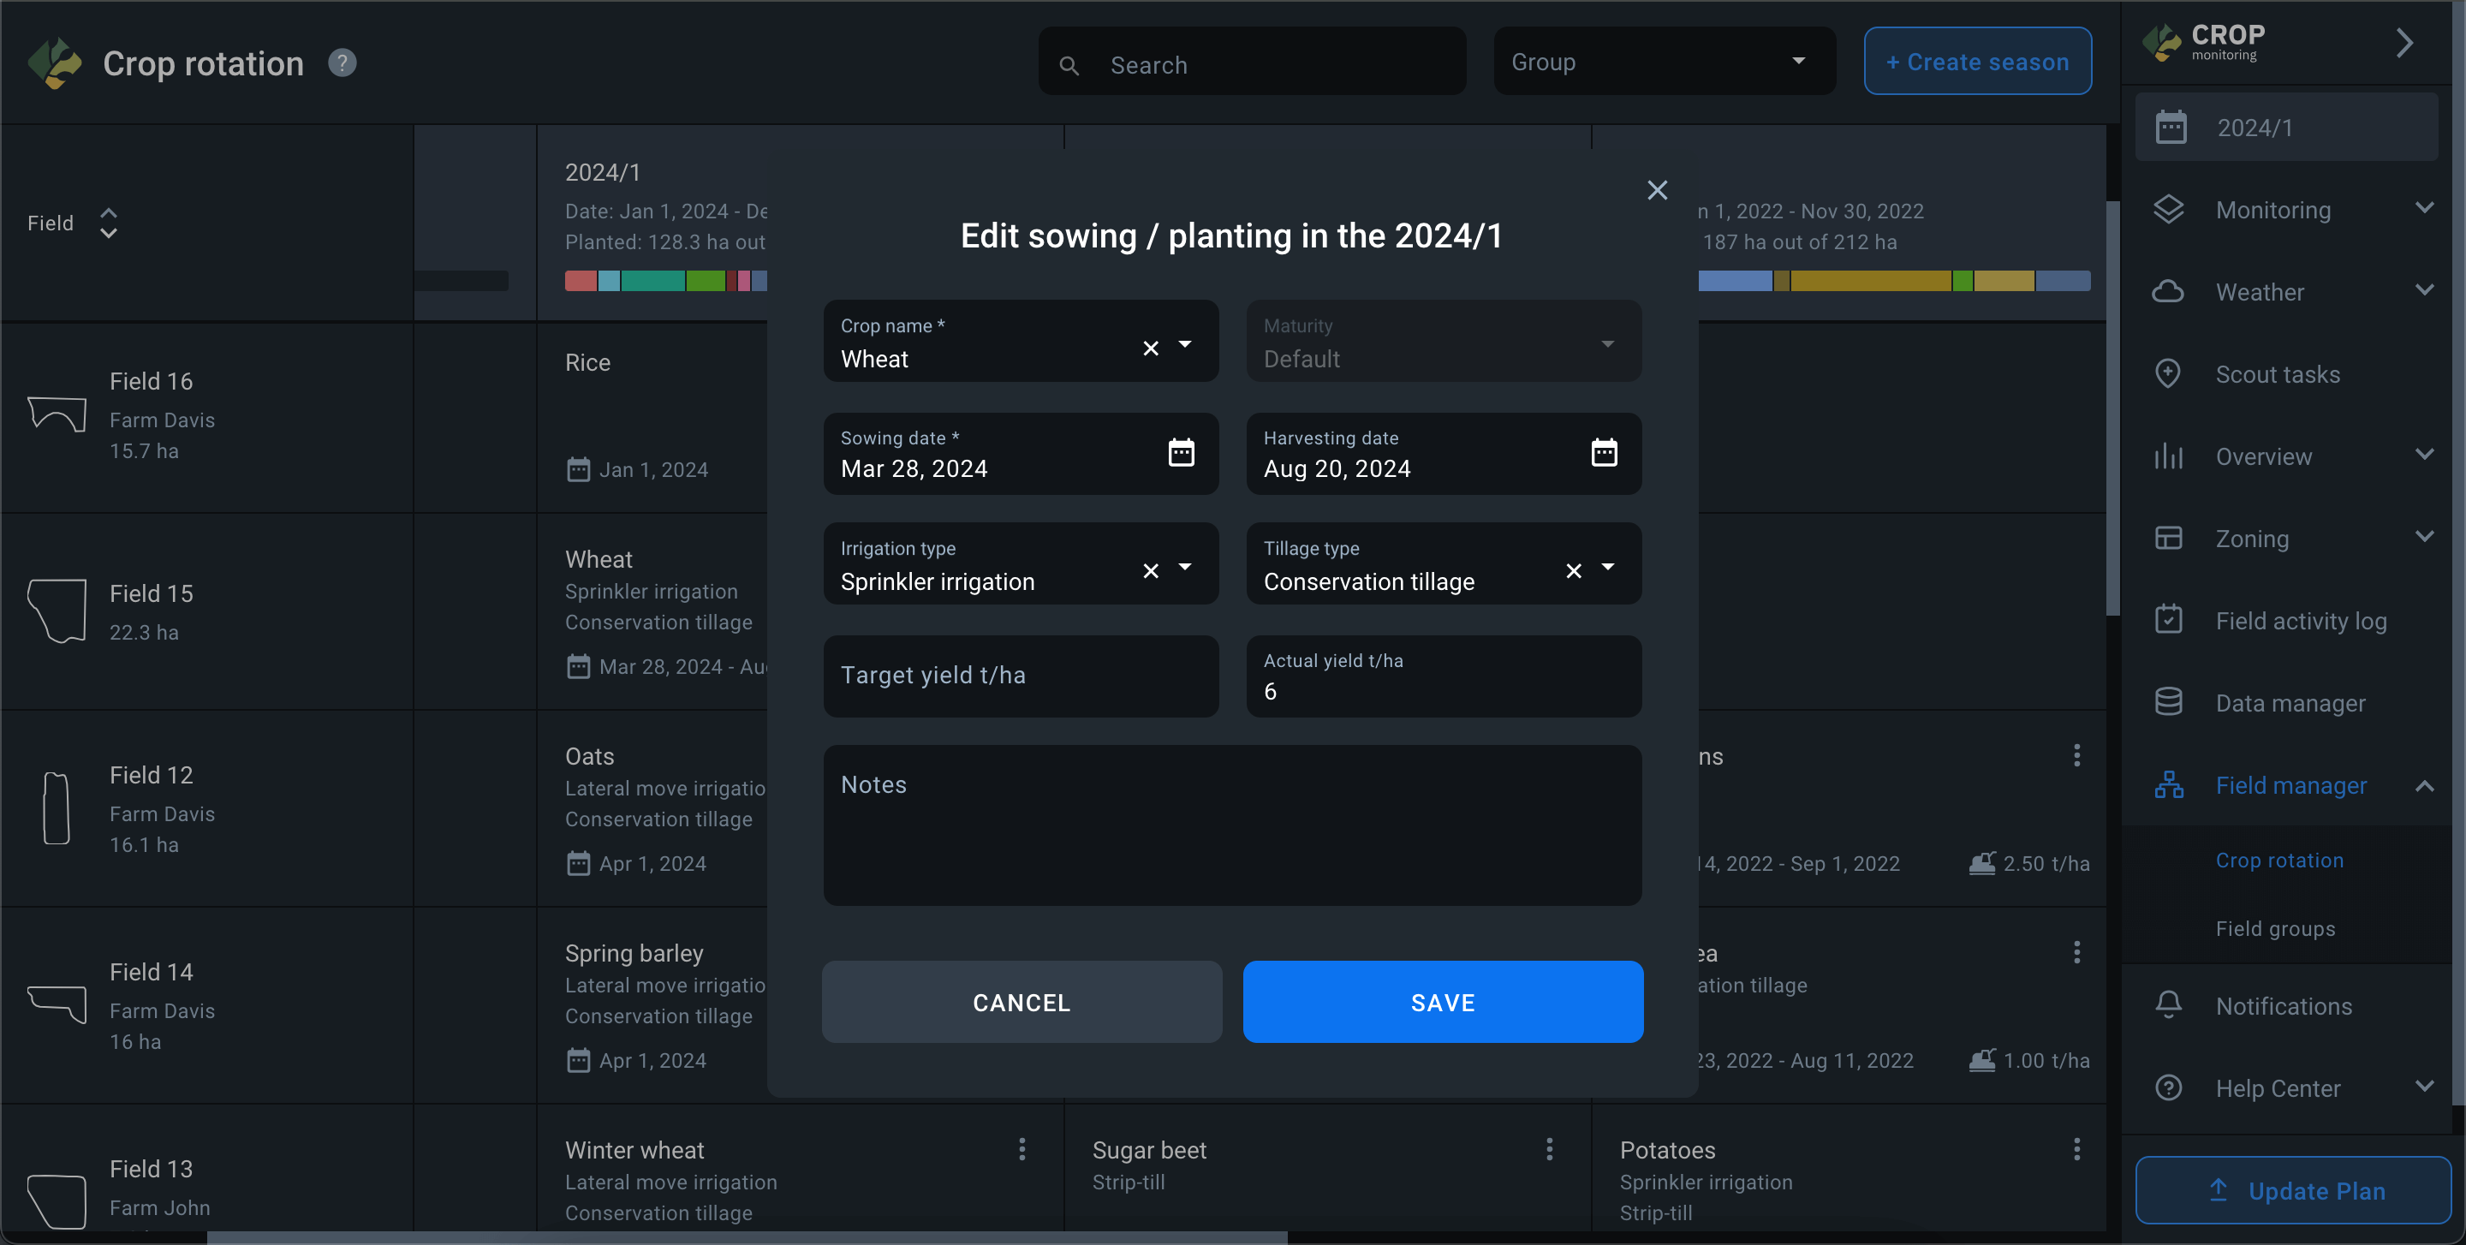Expand the Crop name dropdown arrow

pyautogui.click(x=1185, y=344)
